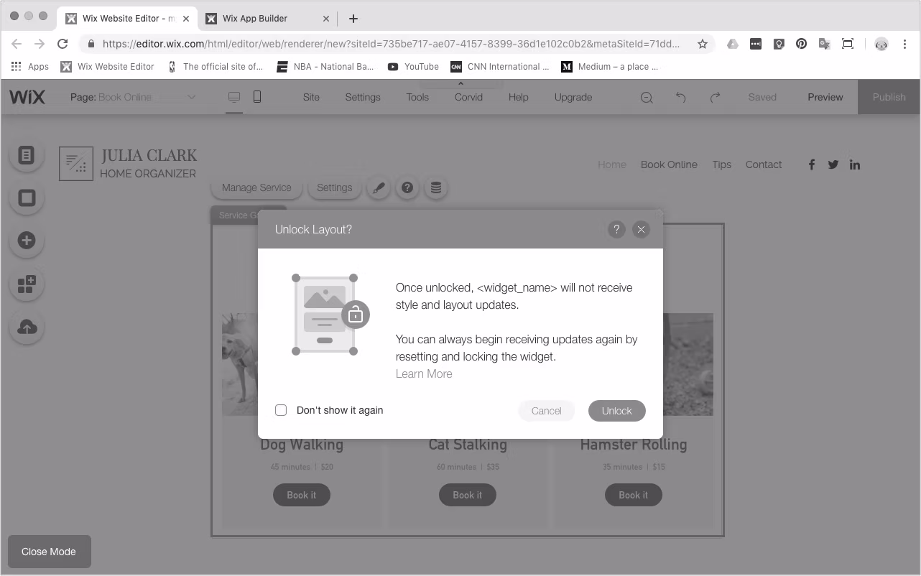Image resolution: width=921 pixels, height=576 pixels.
Task: Open widget design brush icon
Action: (379, 188)
